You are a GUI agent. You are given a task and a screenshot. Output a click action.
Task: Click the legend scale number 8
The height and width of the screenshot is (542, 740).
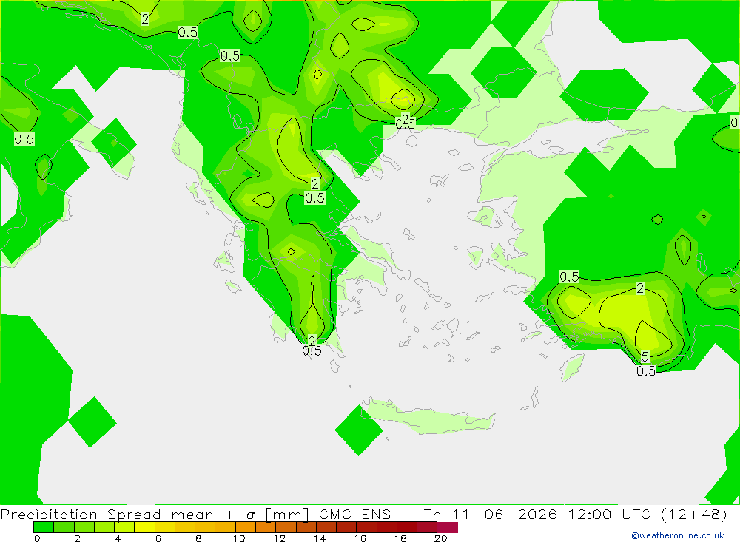[x=198, y=538]
